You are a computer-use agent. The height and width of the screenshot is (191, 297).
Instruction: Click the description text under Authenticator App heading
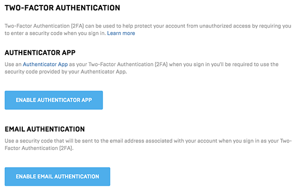142,68
